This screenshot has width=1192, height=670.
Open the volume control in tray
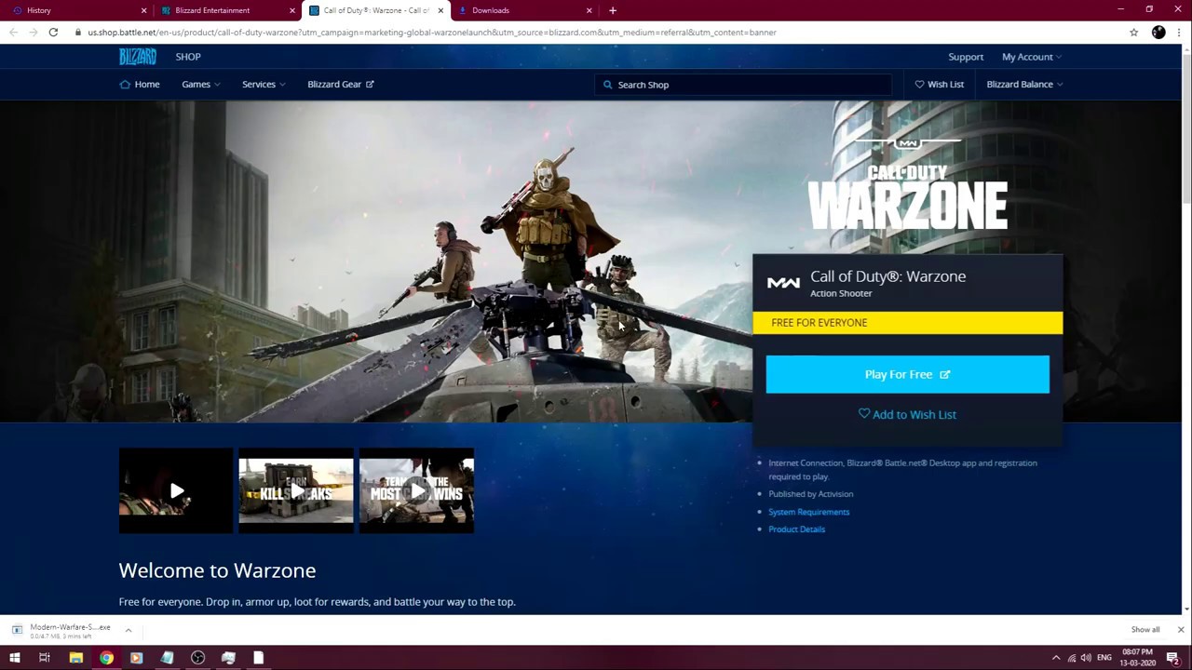point(1086,658)
